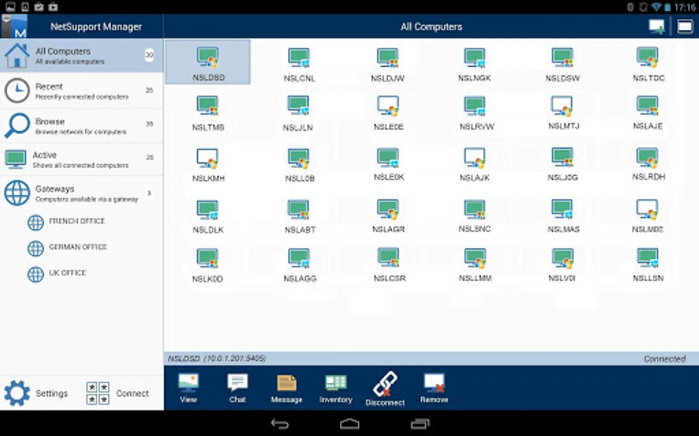Open the View remote screen tool
Viewport: 699px width, 436px height.
tap(188, 388)
